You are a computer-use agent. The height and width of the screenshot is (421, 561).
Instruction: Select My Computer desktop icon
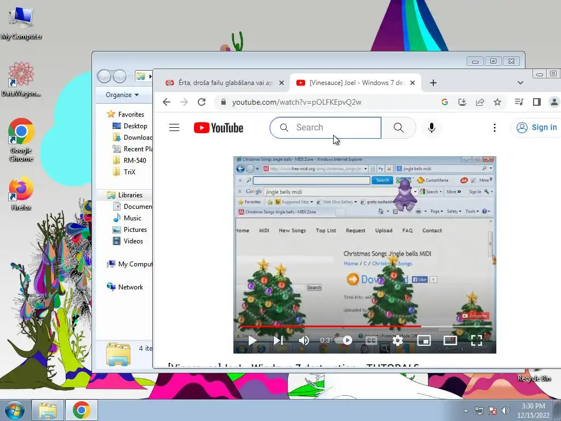click(21, 23)
